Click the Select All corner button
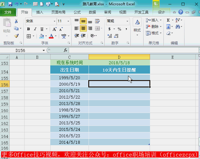 (5, 57)
